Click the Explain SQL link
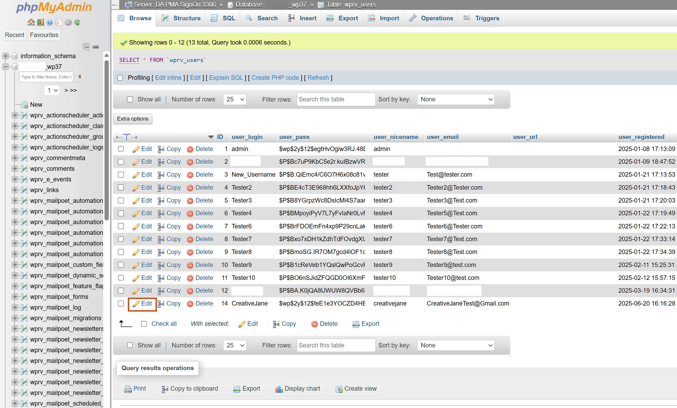 [x=226, y=78]
